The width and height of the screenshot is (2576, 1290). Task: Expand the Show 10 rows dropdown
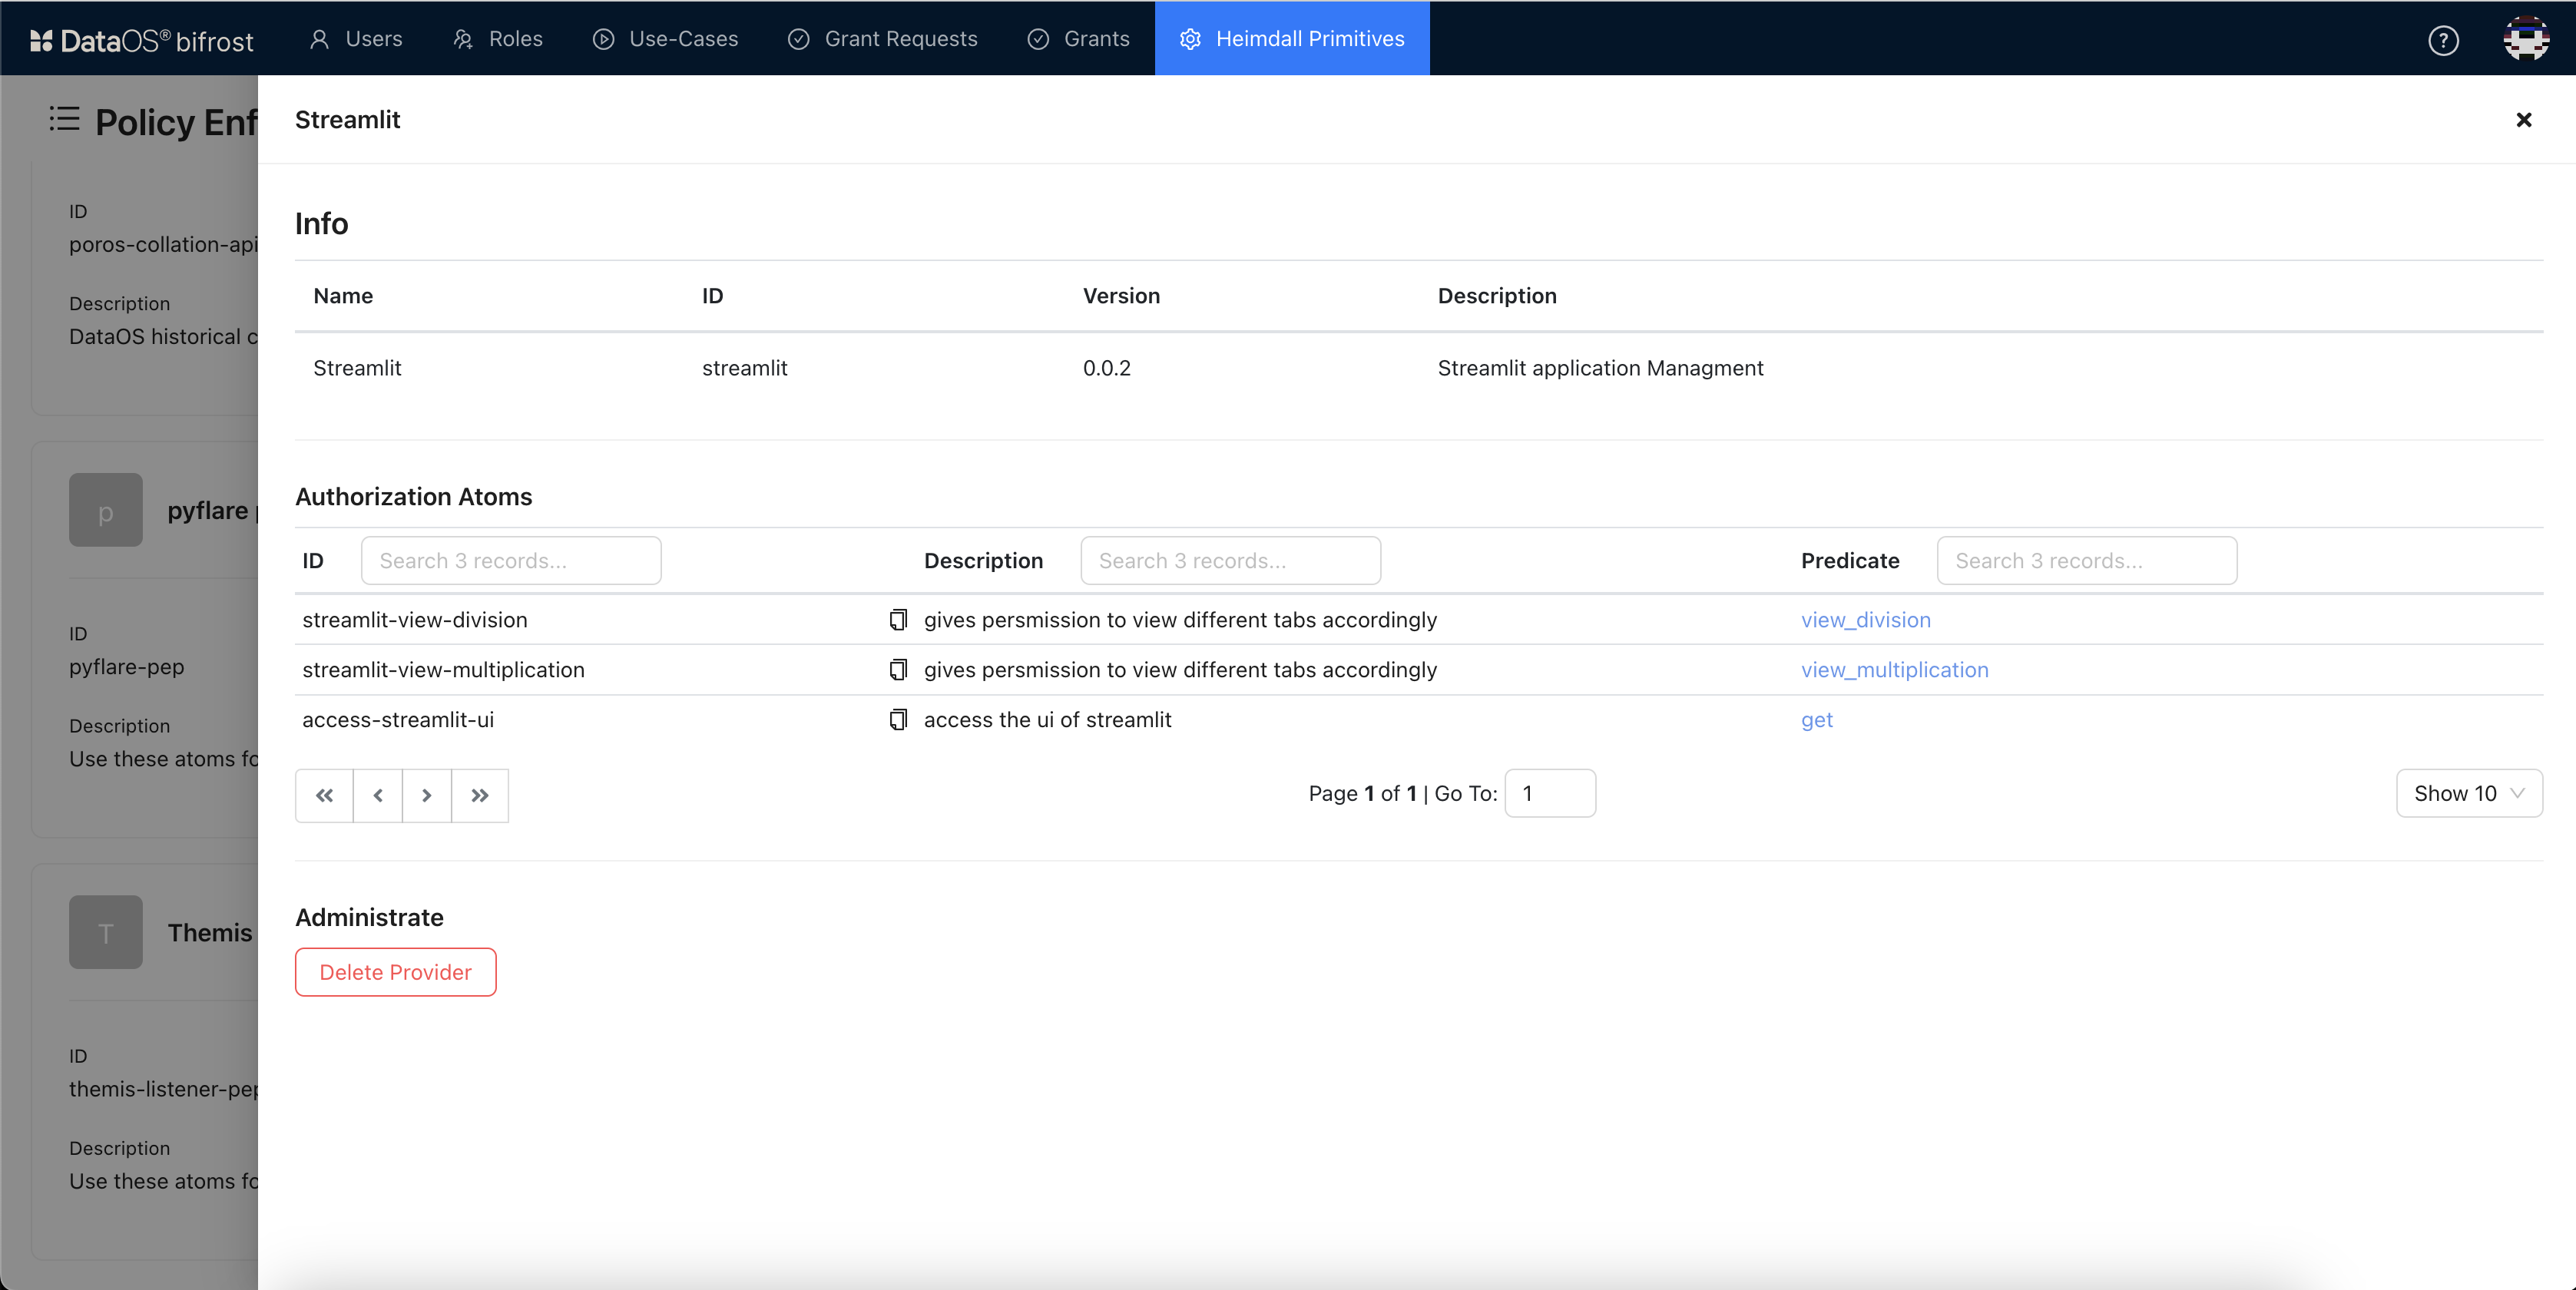click(2469, 794)
